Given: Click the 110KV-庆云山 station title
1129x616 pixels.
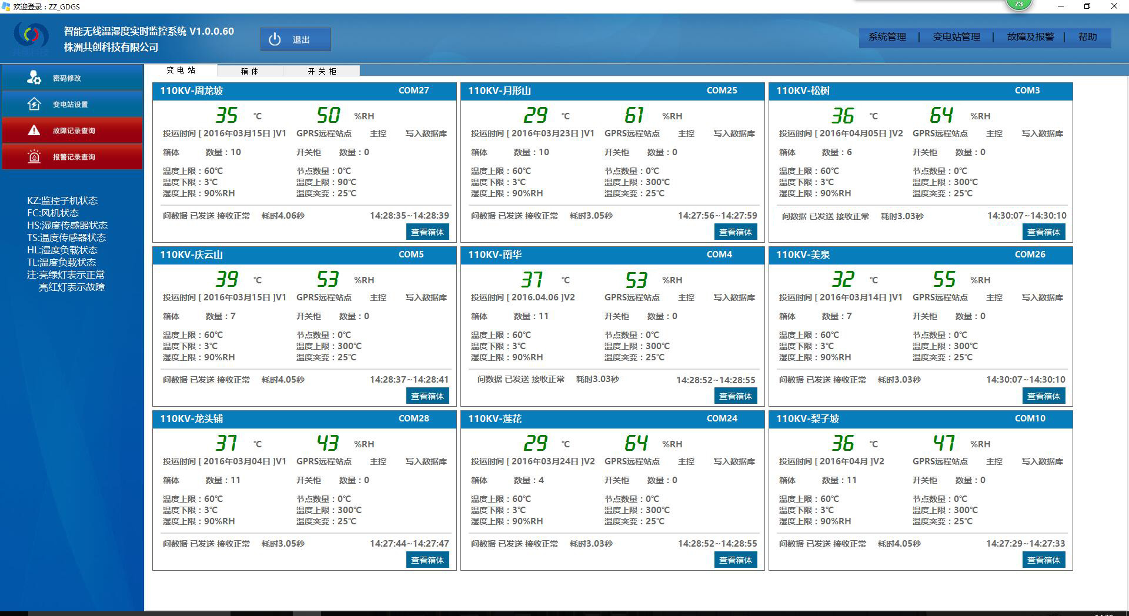Looking at the screenshot, I should click(x=192, y=255).
